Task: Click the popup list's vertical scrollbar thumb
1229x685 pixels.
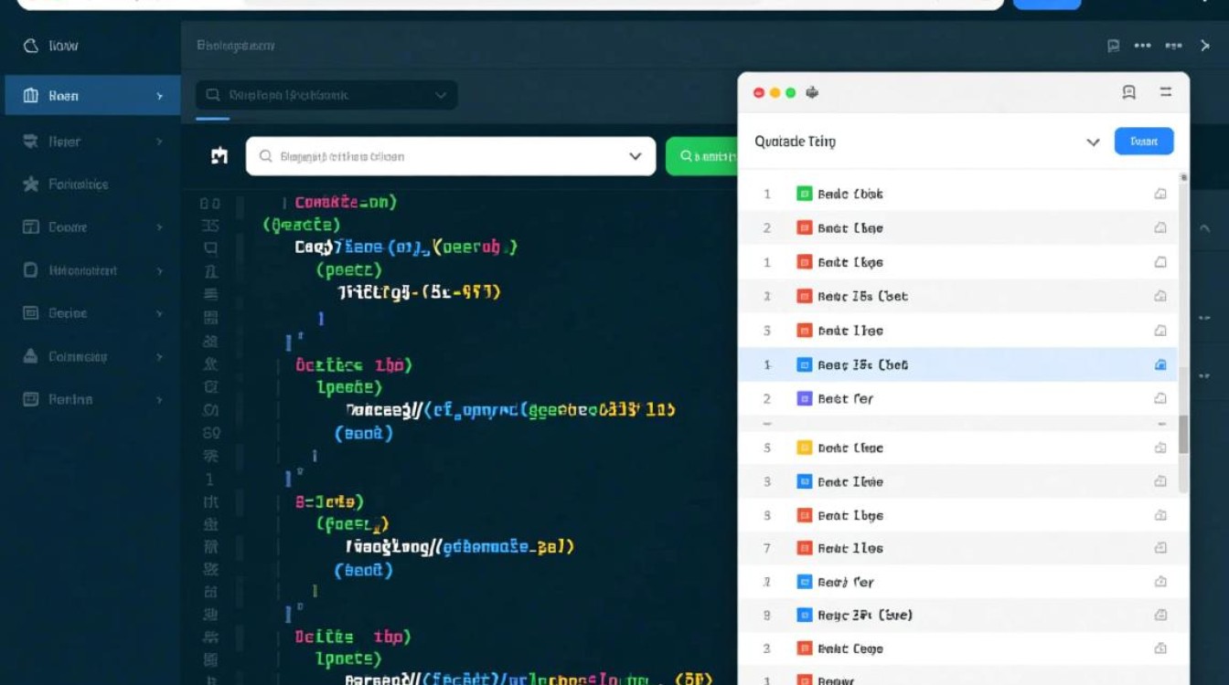Action: (x=1183, y=434)
